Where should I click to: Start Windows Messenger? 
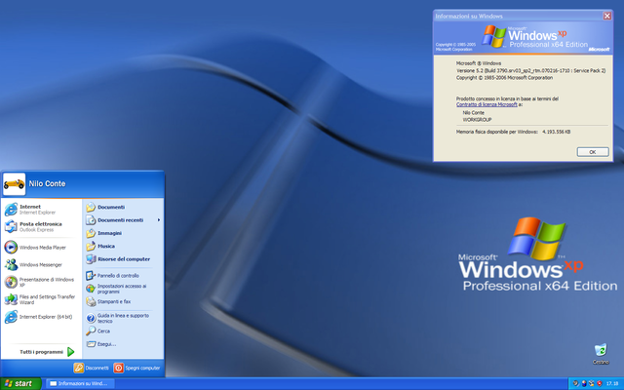(41, 264)
